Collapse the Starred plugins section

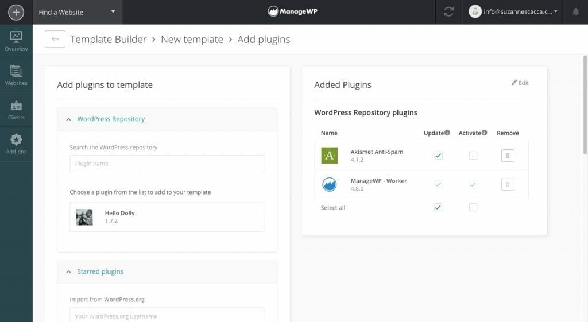69,271
